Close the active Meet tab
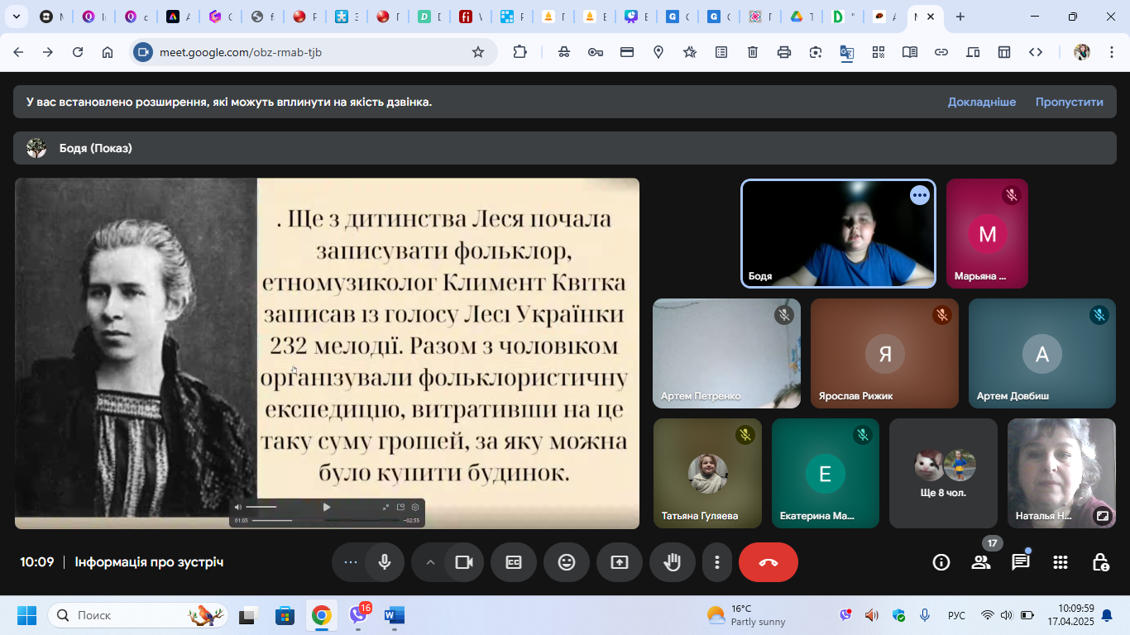Viewport: 1130px width, 635px height. pos(931,17)
